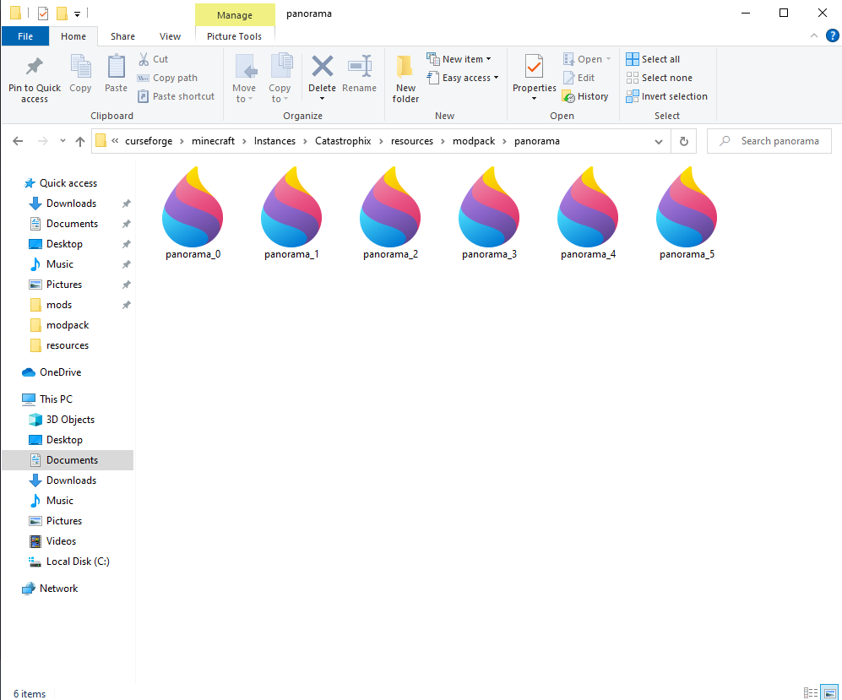The width and height of the screenshot is (842, 700).
Task: Select the Delete icon
Action: click(x=322, y=74)
